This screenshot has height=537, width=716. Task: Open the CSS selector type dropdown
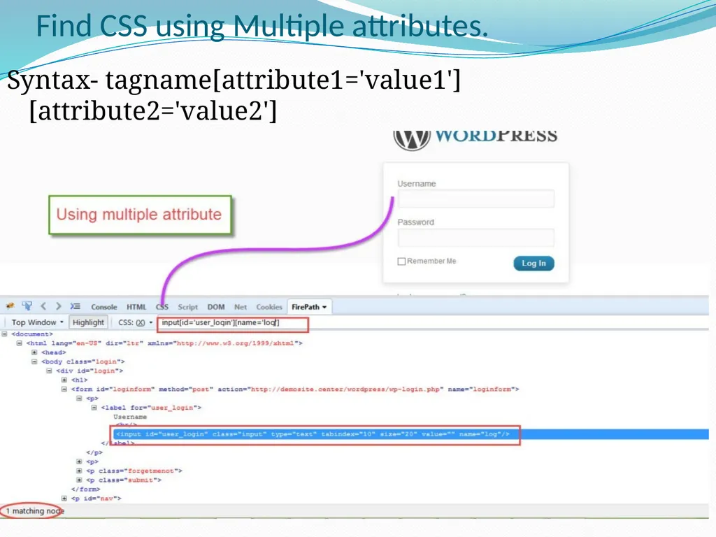click(135, 322)
